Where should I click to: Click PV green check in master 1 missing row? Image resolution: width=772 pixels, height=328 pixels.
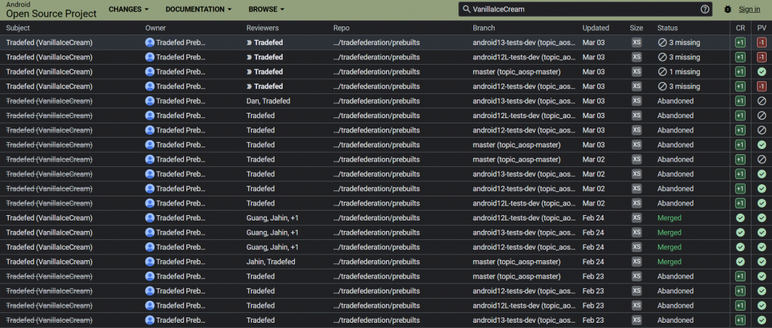(x=761, y=71)
